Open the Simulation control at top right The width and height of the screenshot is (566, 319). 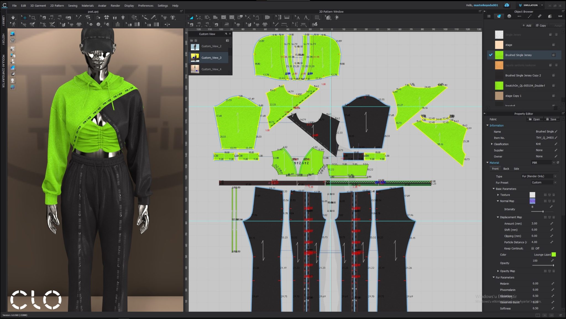click(531, 5)
